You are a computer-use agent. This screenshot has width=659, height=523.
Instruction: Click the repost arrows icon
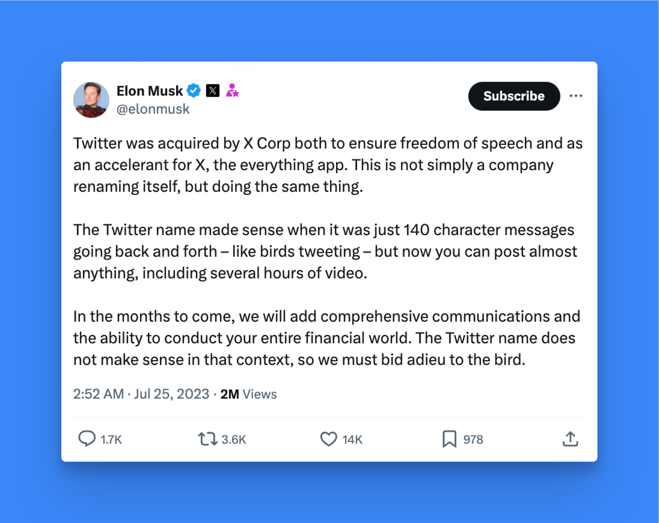pos(207,439)
